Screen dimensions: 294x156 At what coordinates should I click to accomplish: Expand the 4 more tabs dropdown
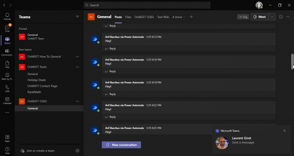[x=179, y=17]
